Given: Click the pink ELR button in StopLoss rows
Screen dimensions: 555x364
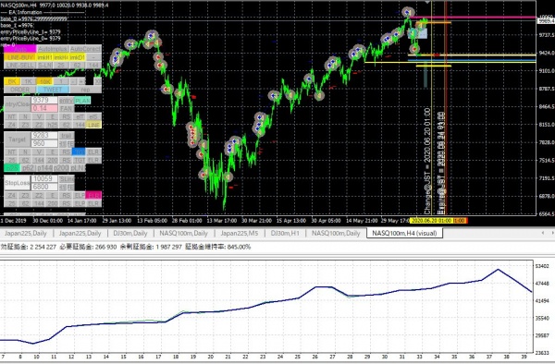Looking at the screenshot, I should [x=93, y=195].
